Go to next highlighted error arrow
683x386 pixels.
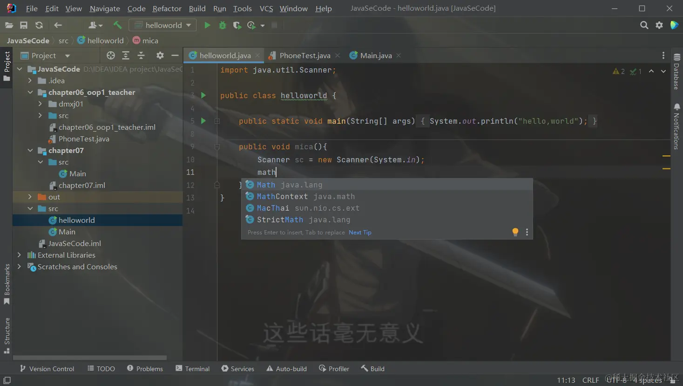tap(663, 71)
